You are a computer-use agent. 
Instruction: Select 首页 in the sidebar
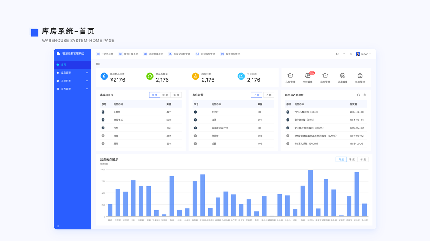[x=72, y=65]
